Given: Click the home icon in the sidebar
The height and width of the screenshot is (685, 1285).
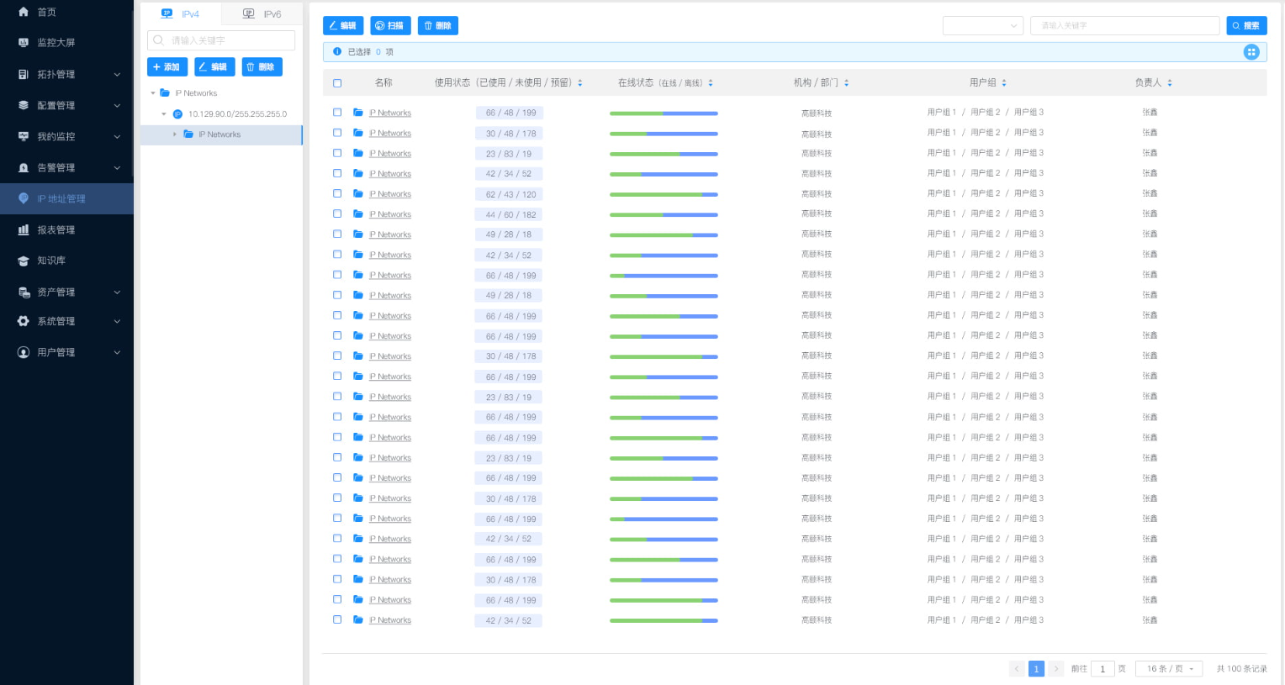Looking at the screenshot, I should click(24, 12).
